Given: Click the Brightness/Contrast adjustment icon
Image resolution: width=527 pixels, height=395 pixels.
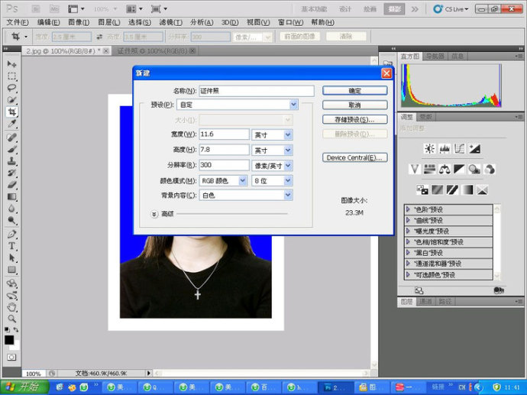Looking at the screenshot, I should click(429, 149).
